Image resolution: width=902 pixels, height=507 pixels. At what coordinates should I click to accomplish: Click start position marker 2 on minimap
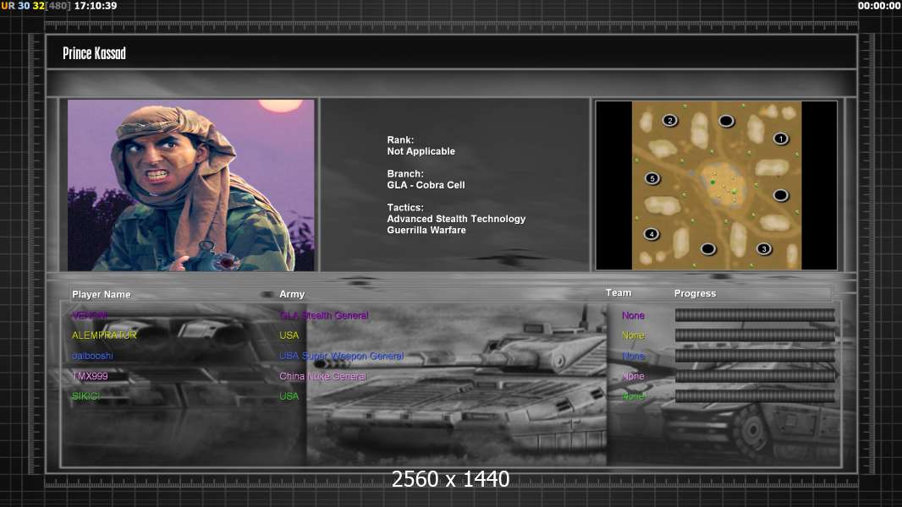[x=669, y=121]
